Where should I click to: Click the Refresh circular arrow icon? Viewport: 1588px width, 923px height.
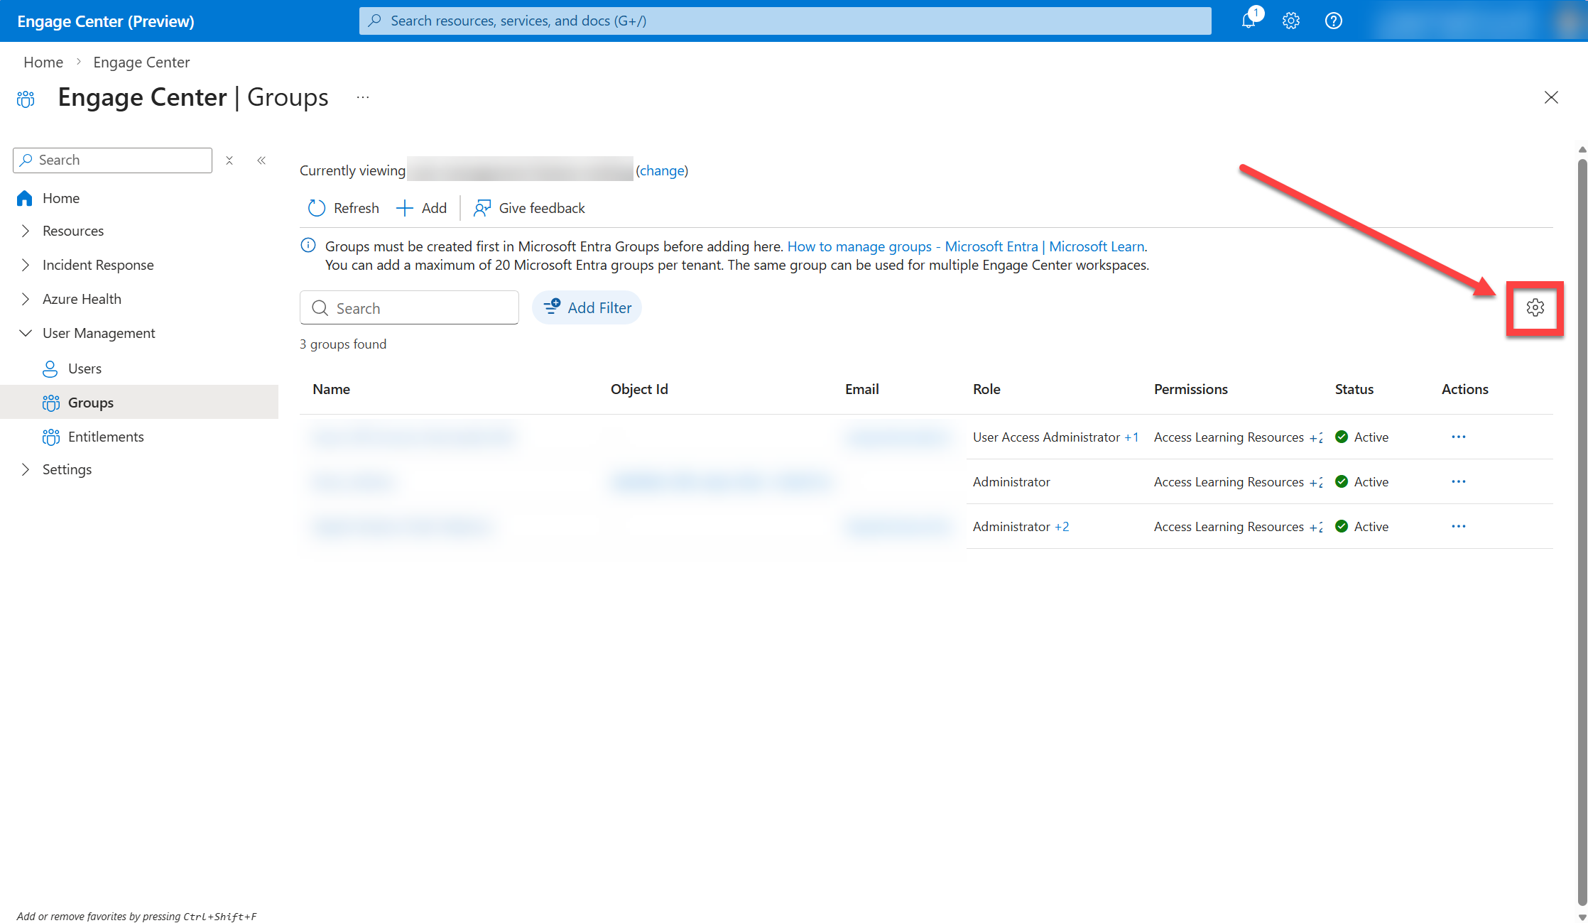[317, 208]
